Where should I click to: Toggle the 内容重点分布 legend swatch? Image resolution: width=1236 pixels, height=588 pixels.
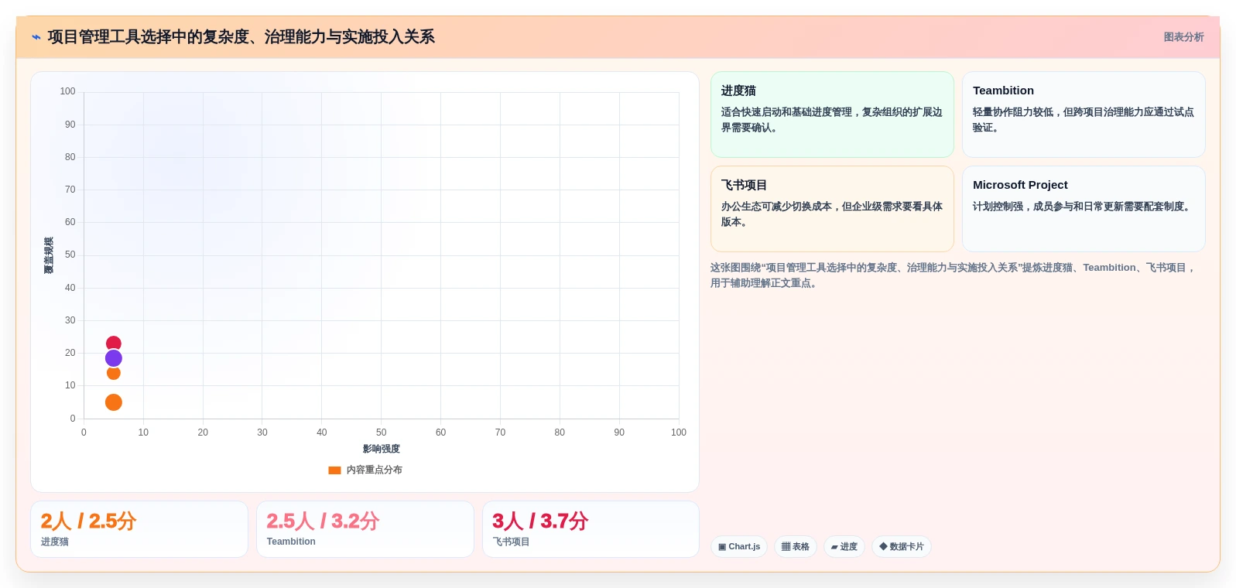334,470
